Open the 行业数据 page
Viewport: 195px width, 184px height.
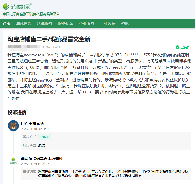108,24
